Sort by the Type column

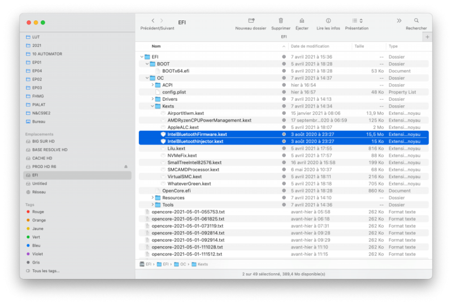click(x=393, y=46)
